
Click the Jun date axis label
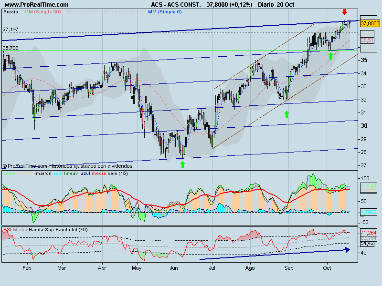(x=174, y=268)
